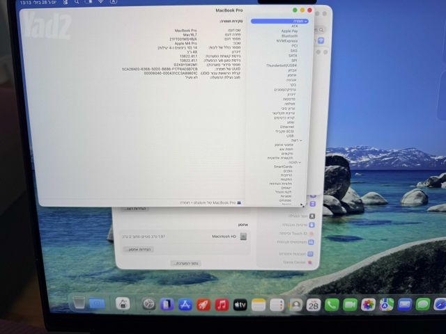Select SPI in the sidebar
The width and height of the screenshot is (446, 334).
pos(294,61)
